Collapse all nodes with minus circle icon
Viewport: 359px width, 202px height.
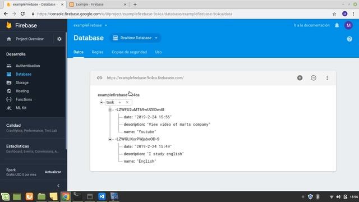pyautogui.click(x=314, y=78)
